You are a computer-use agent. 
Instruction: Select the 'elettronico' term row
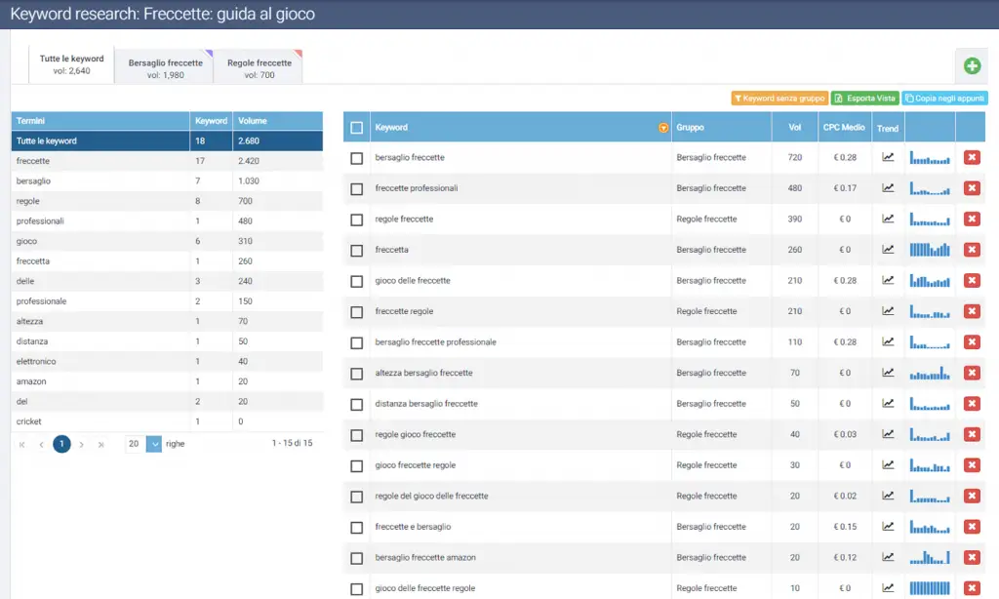(x=167, y=361)
